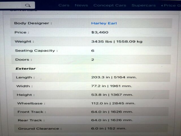This screenshot has width=181, height=136.
Task: Select the $3,460 price value
Action: pos(100,32)
